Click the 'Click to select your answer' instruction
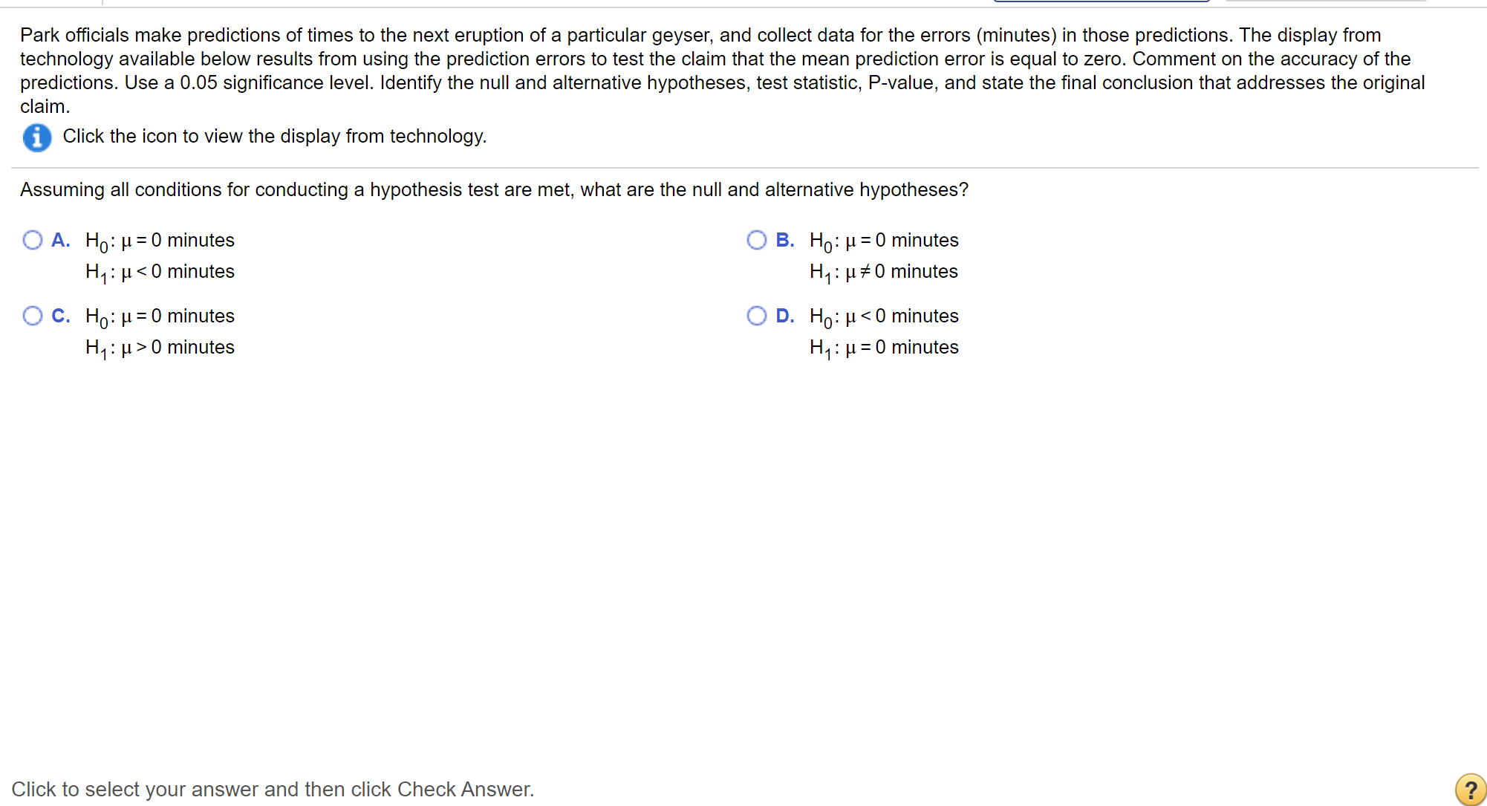This screenshot has width=1487, height=806. pyautogui.click(x=273, y=789)
